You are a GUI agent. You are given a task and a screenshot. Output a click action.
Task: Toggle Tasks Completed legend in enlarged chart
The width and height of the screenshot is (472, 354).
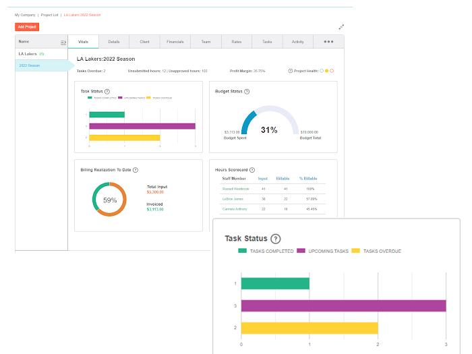tap(266, 251)
